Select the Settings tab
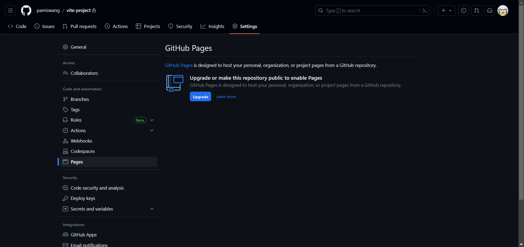524x247 pixels. (245, 26)
